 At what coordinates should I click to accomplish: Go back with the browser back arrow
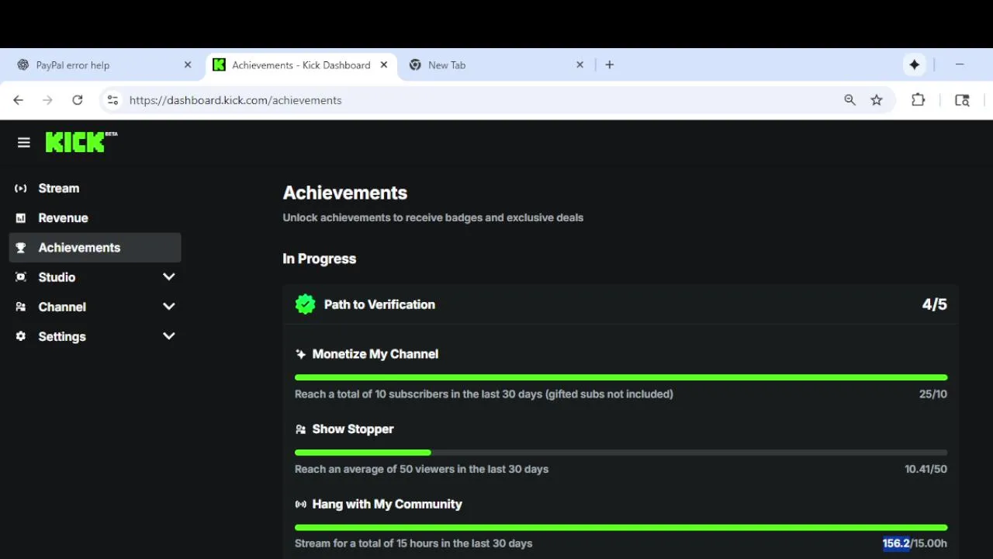click(19, 100)
